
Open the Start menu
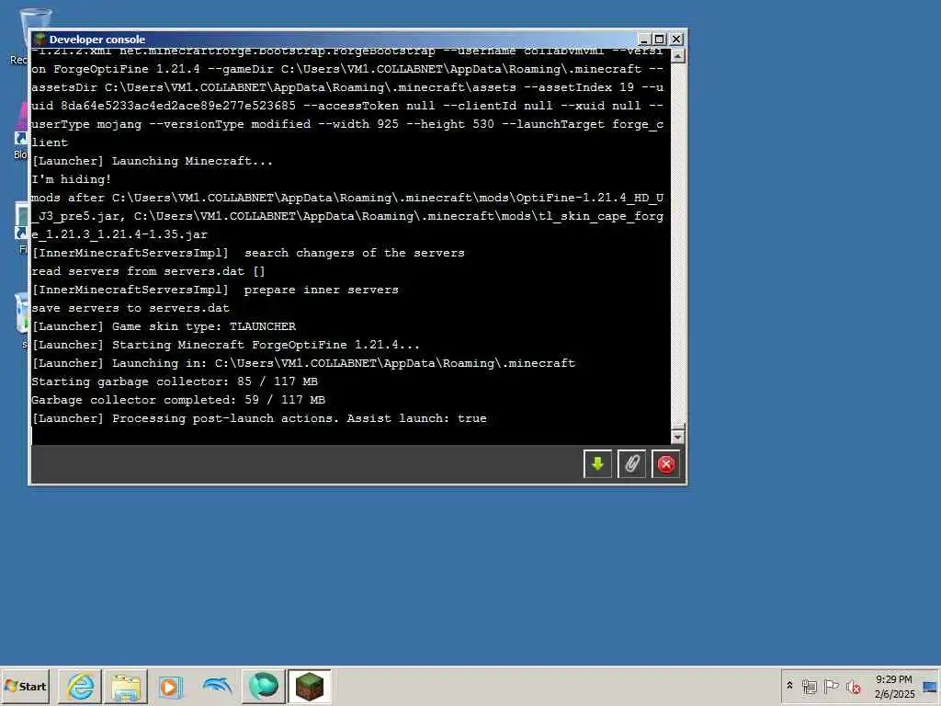25,686
